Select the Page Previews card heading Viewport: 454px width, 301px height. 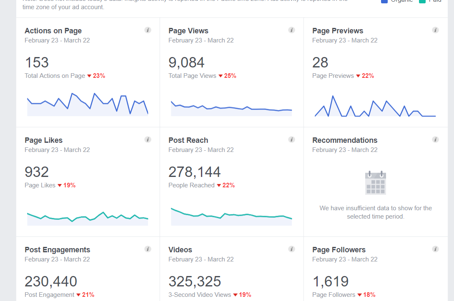(338, 31)
